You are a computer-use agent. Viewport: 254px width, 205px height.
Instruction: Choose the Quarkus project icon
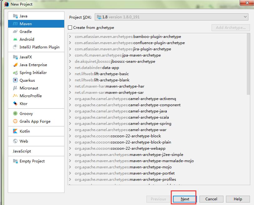pyautogui.click(x=15, y=80)
